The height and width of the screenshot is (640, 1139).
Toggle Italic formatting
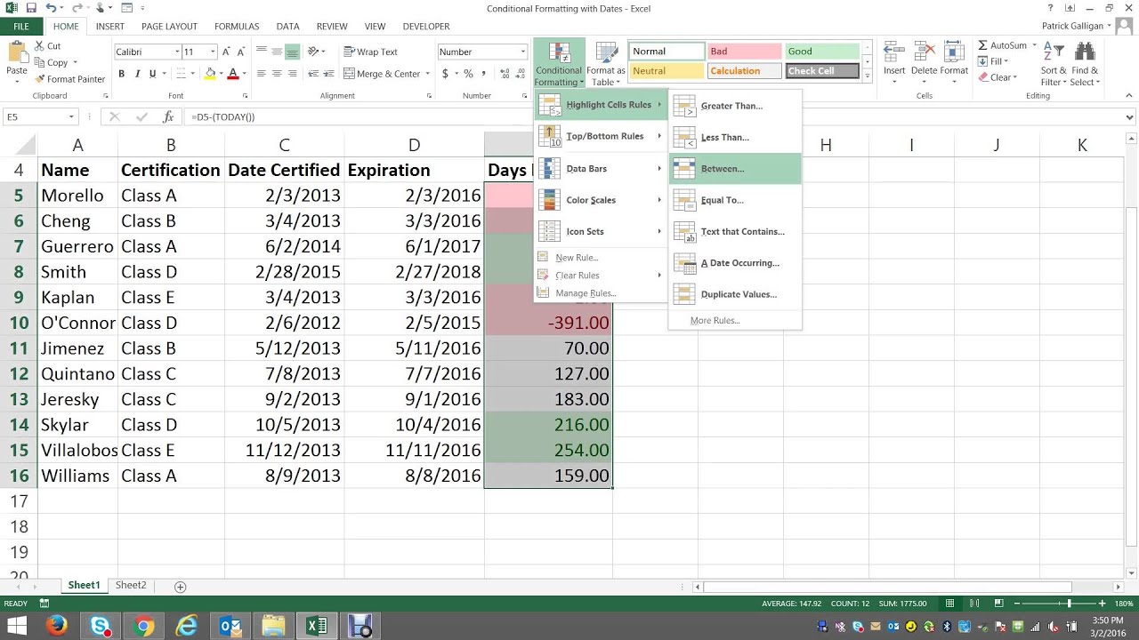tap(137, 74)
